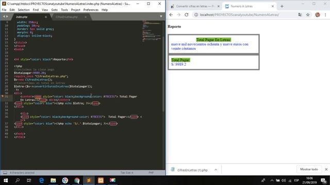Open the notification center

tap(323, 180)
